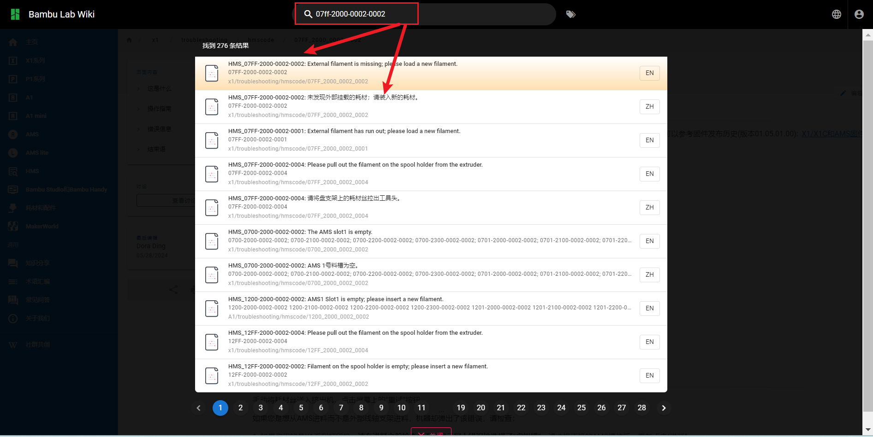Image resolution: width=873 pixels, height=437 pixels.
Task: Select results page 19
Action: [461, 408]
